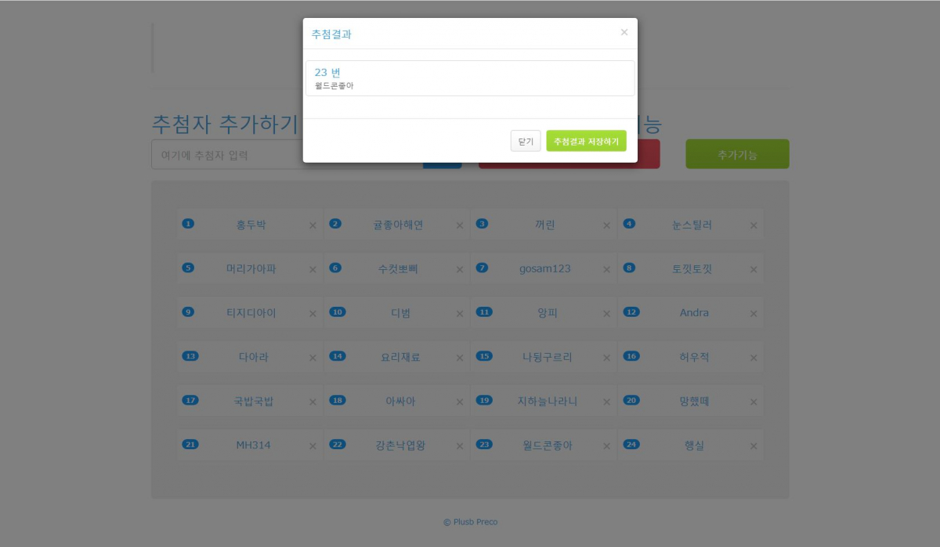
Task: Click number badge 24 next to 행실
Action: click(631, 444)
